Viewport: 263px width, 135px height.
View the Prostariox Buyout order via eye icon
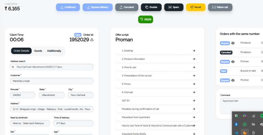coord(233,43)
